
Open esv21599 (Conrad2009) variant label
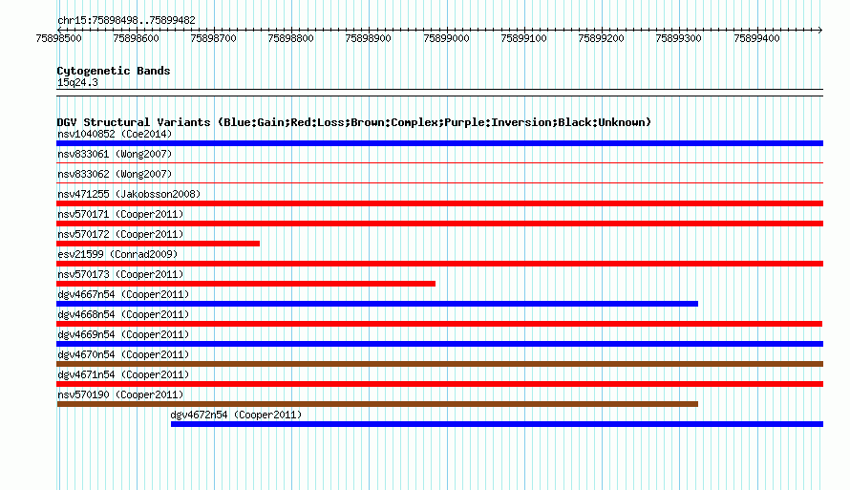117,254
